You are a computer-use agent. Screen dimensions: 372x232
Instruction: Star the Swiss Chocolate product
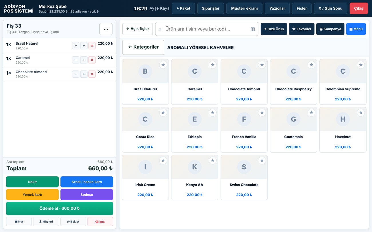[x=262, y=161]
